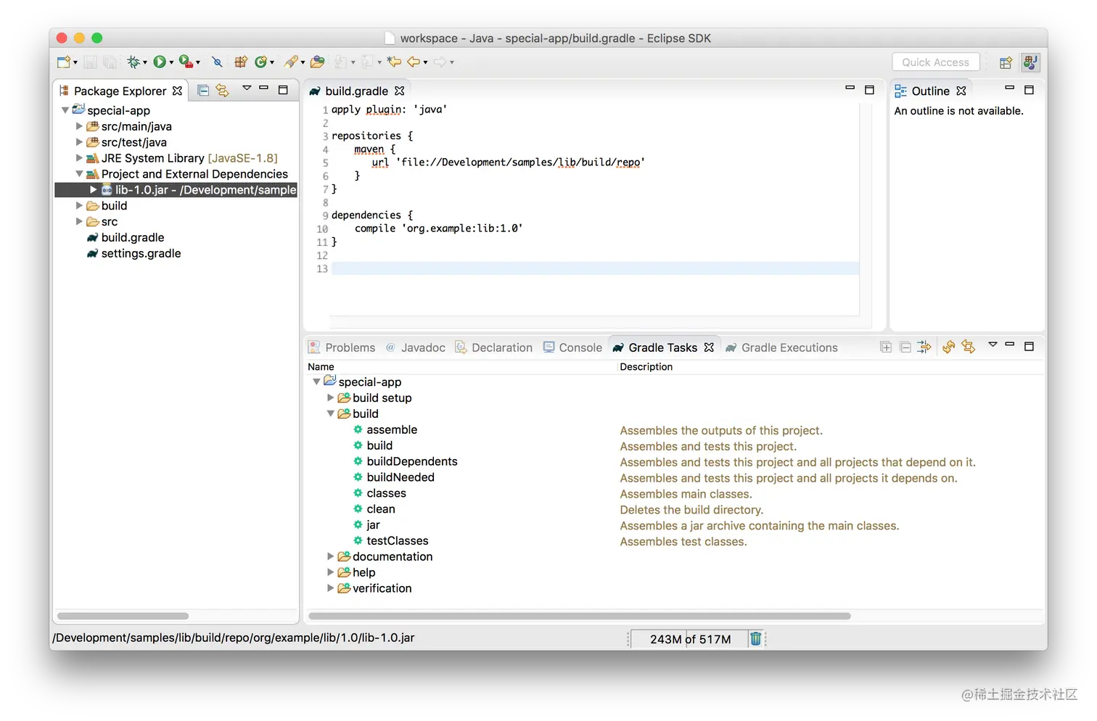Screen dimensions: 1097x721
Task: Select the clean Gradle task
Action: (374, 509)
